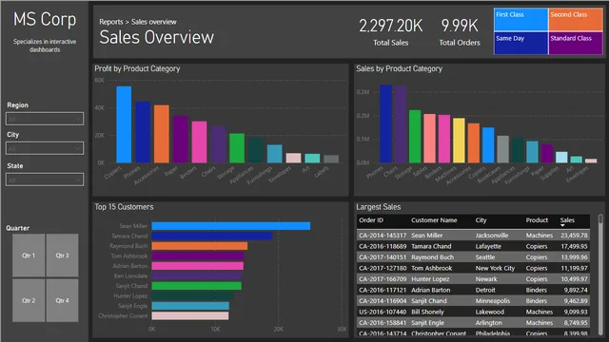
Task: Click the 23,459.78 sales value
Action: pyautogui.click(x=574, y=236)
